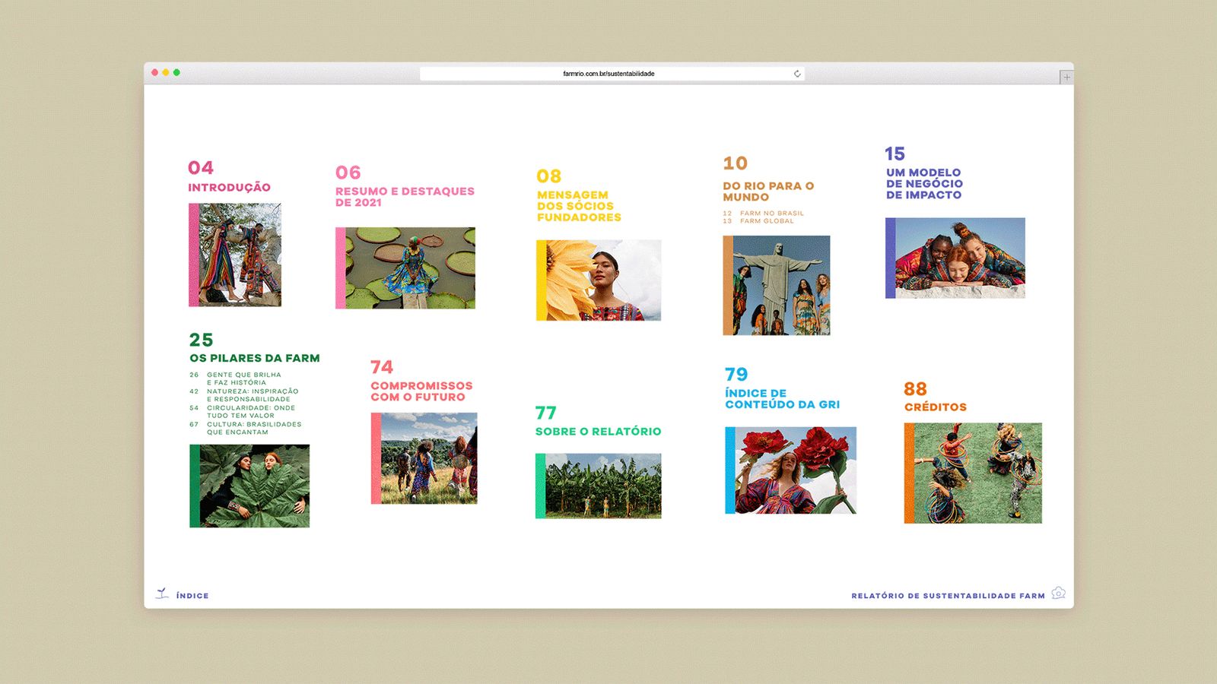This screenshot has height=684, width=1217.
Task: Click the hula hoop dancers thumbnail
Action: click(x=973, y=473)
